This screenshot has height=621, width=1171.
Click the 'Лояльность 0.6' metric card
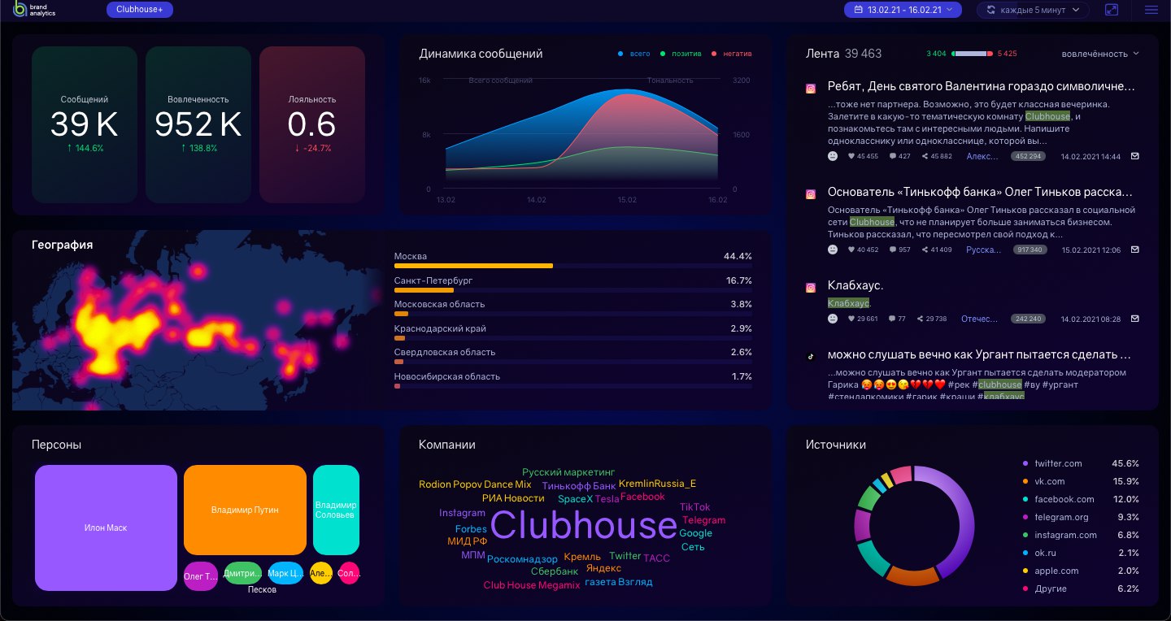point(312,124)
